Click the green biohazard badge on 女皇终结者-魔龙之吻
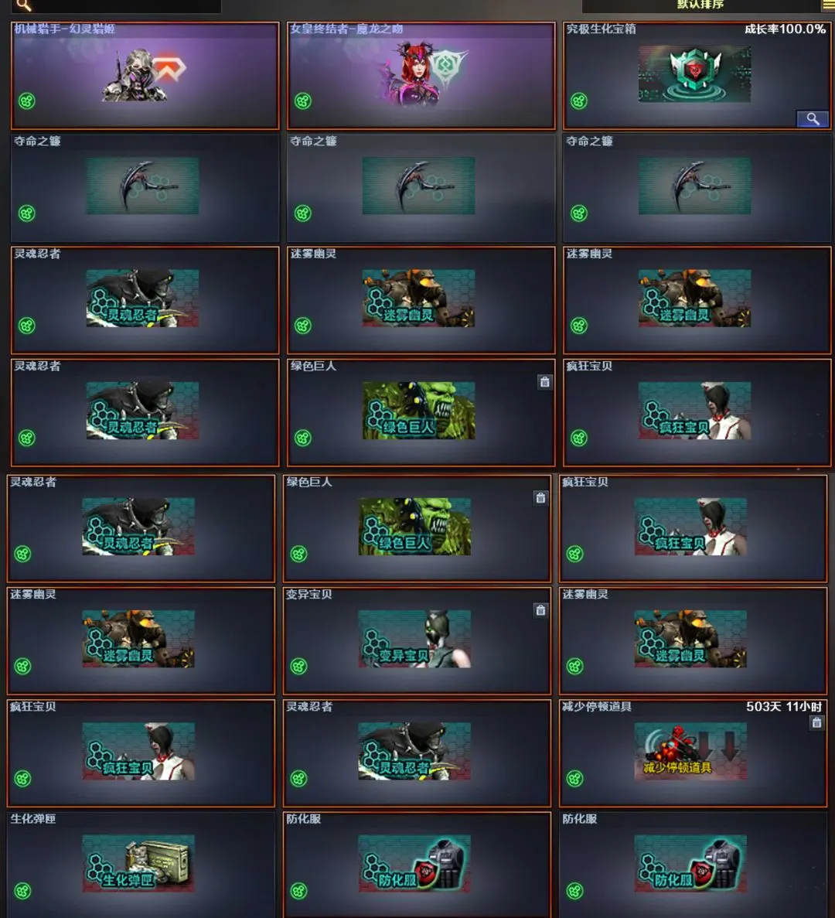 point(303,101)
